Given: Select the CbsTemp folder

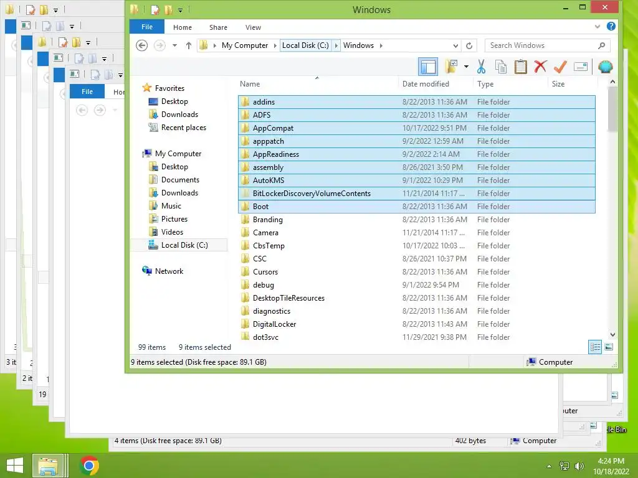Looking at the screenshot, I should tap(417, 245).
